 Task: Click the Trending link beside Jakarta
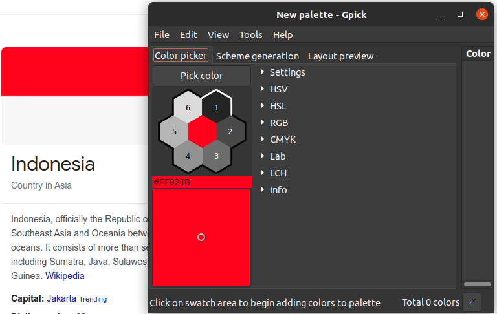click(93, 299)
